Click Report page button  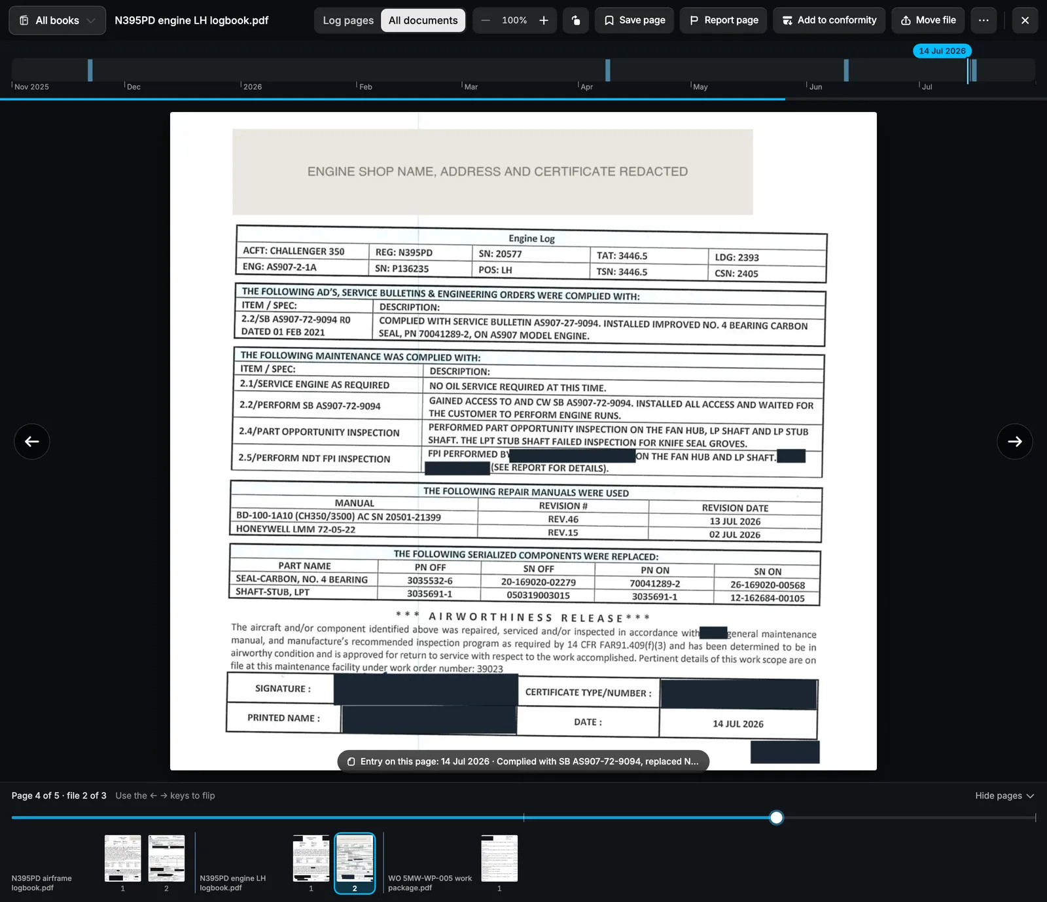723,20
